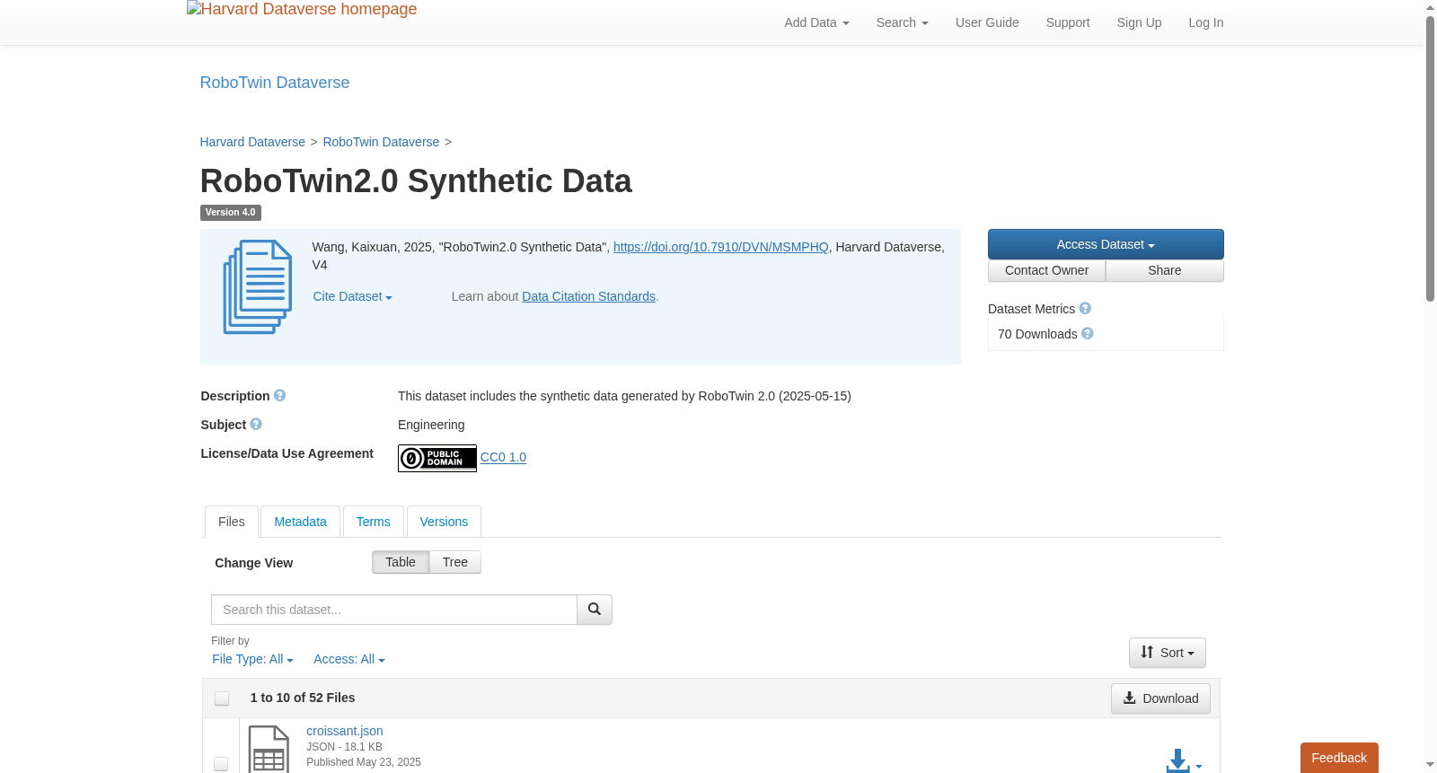Click the RoboTwin Dataverse header title link
Viewport: 1437px width, 773px height.
click(275, 83)
